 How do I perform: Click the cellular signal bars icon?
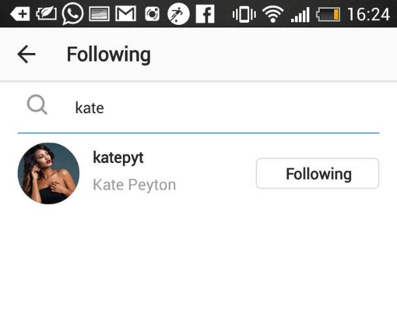pos(300,14)
